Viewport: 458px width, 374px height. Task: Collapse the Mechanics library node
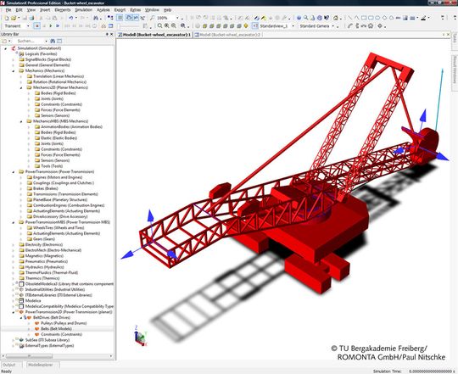14,70
